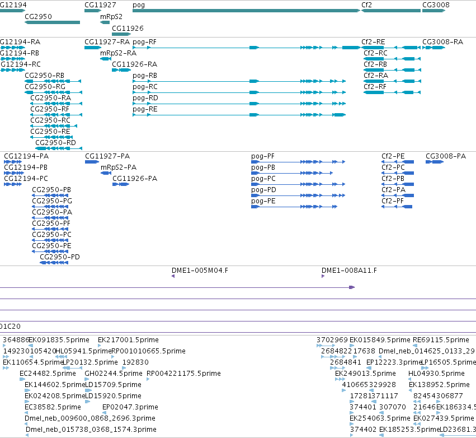
Task: Select protein CG3008-PA
Action: pyautogui.click(x=435, y=162)
